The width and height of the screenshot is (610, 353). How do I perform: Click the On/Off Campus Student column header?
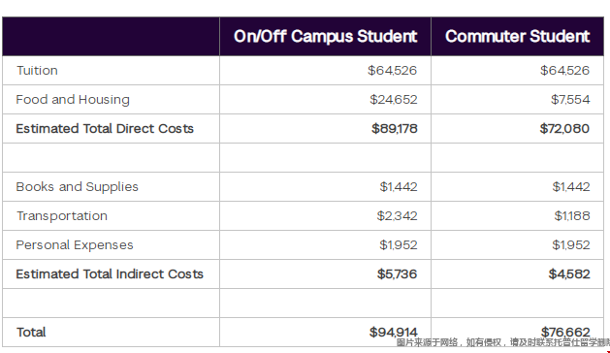click(325, 36)
